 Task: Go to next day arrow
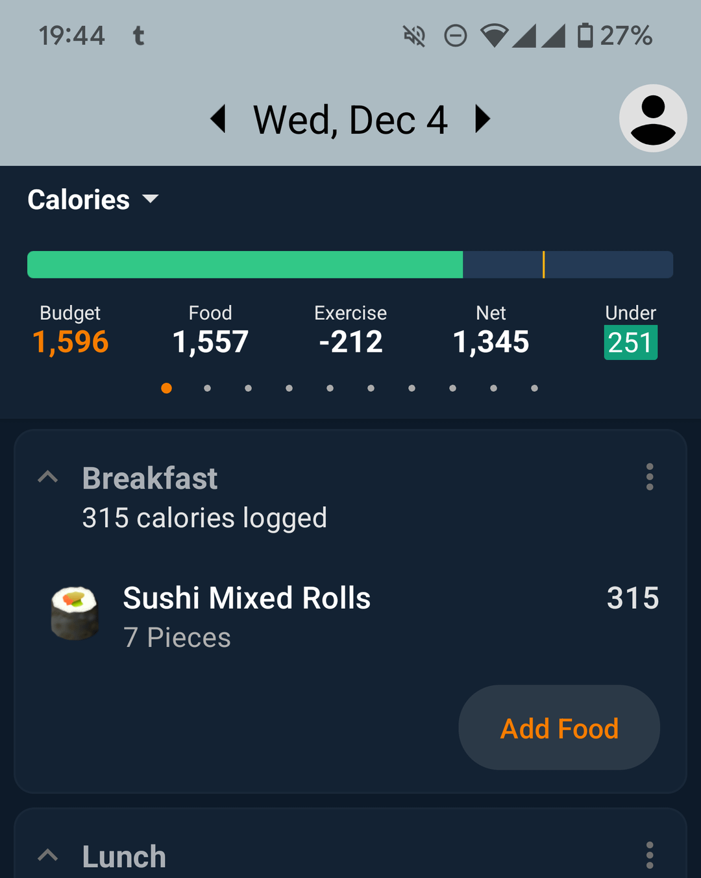[x=482, y=119]
